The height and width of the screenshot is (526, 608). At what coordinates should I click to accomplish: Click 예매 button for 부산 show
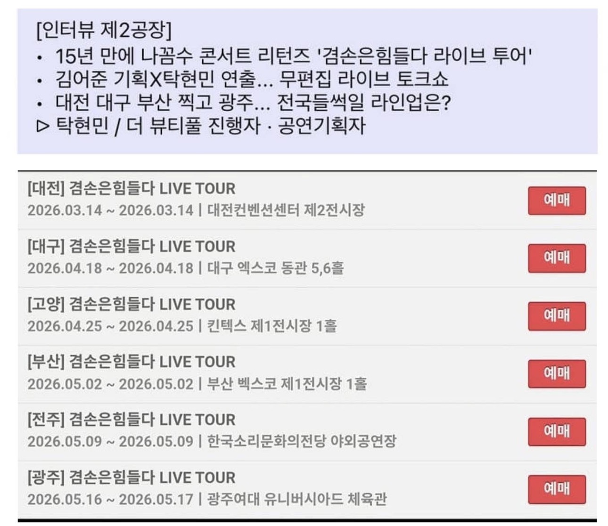click(557, 374)
